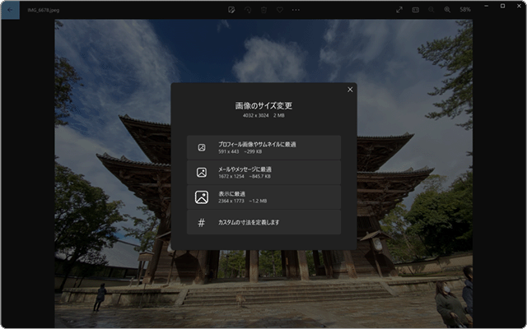This screenshot has height=329, width=527.
Task: Delete the photo with the trash icon
Action: tap(263, 10)
